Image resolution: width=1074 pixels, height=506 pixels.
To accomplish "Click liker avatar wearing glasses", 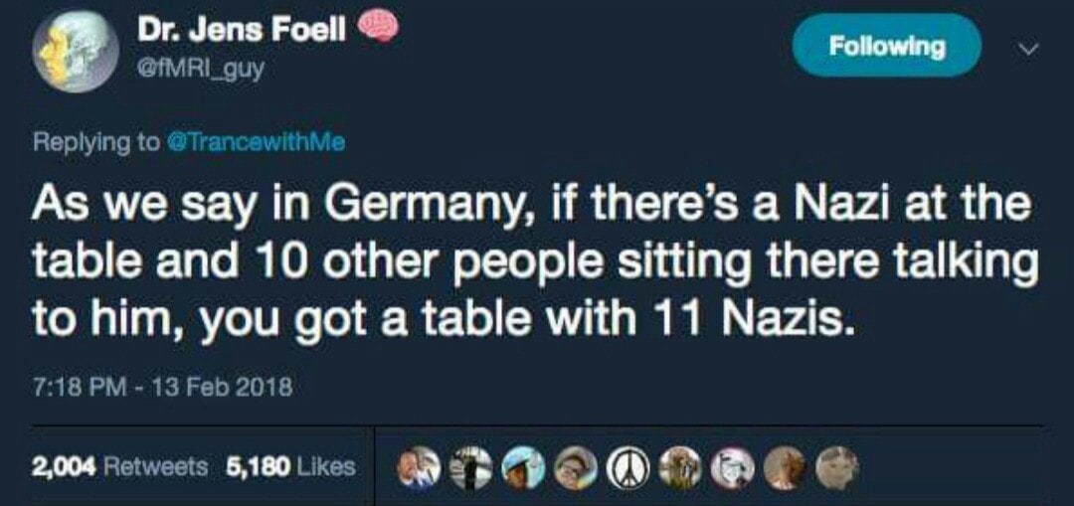I will [x=576, y=468].
